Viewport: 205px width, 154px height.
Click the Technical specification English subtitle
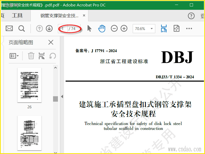coord(133,126)
